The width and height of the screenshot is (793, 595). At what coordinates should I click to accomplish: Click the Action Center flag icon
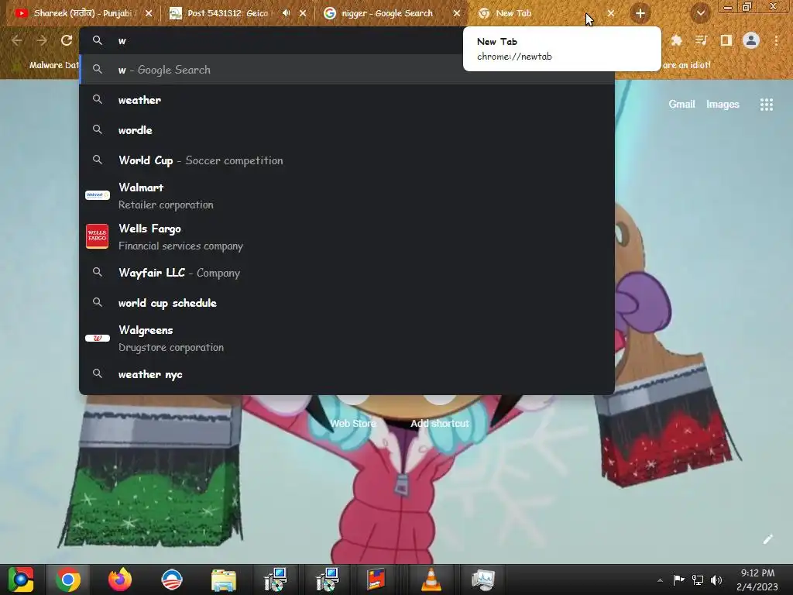click(678, 580)
